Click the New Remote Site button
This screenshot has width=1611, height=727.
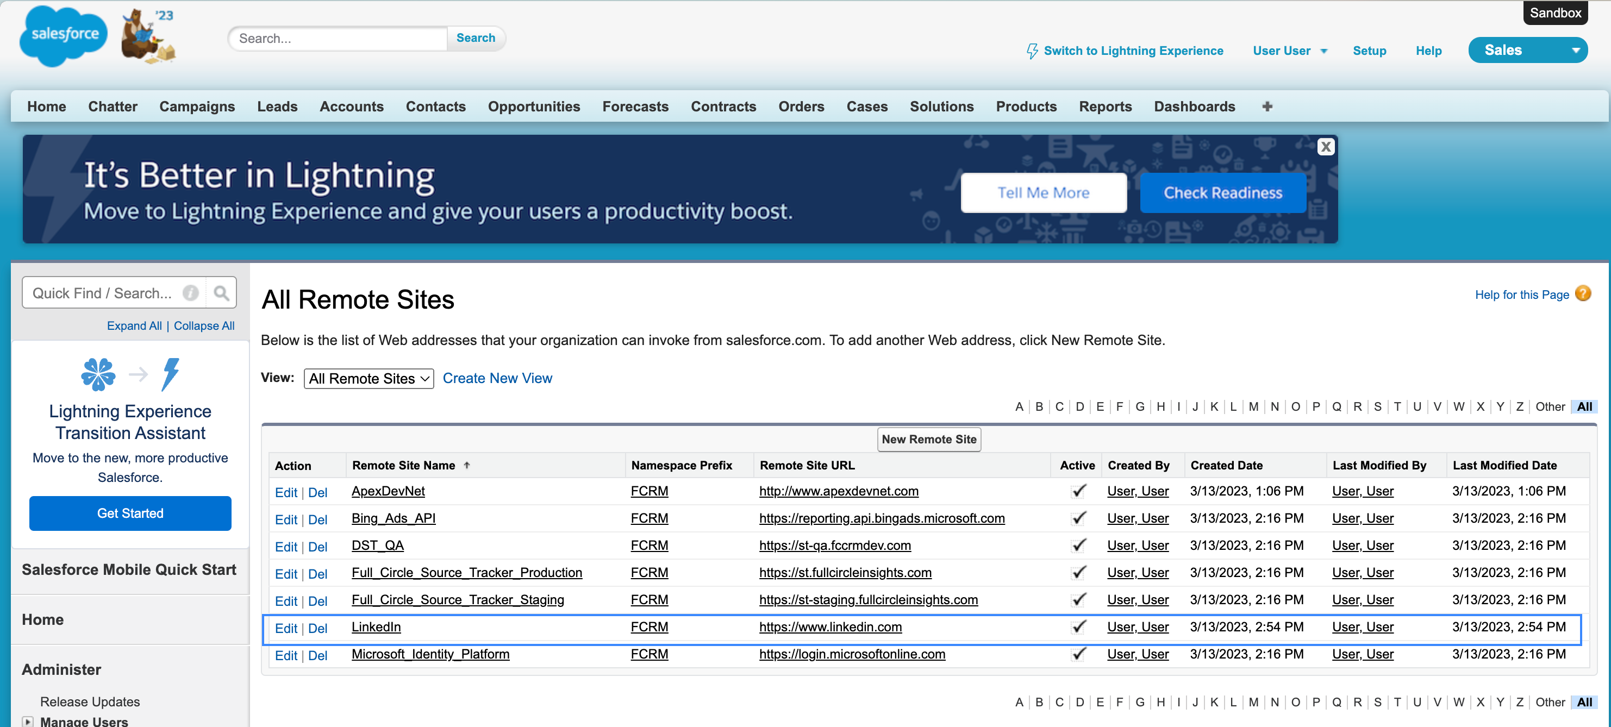(x=929, y=440)
